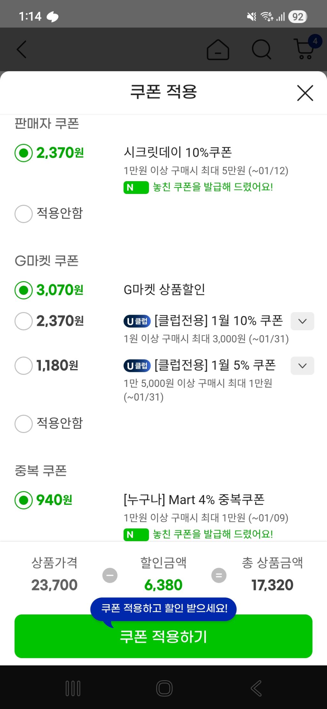The width and height of the screenshot is (327, 709).
Task: Select the G마켓 상품할인 3,070원 coupon
Action: pos(23,290)
